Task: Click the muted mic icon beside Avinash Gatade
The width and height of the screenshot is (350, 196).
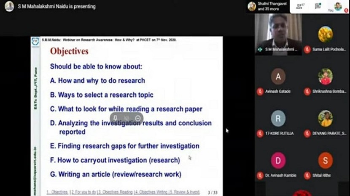Action: [x=260, y=92]
